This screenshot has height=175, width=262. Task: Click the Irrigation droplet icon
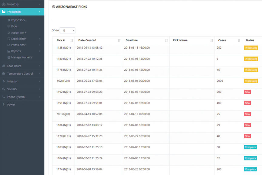pyautogui.click(x=4, y=81)
